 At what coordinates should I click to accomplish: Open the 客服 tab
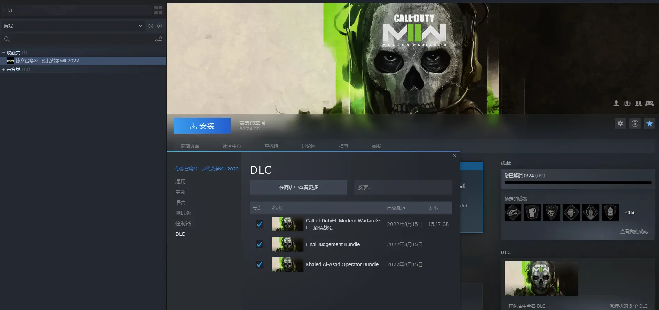(376, 146)
